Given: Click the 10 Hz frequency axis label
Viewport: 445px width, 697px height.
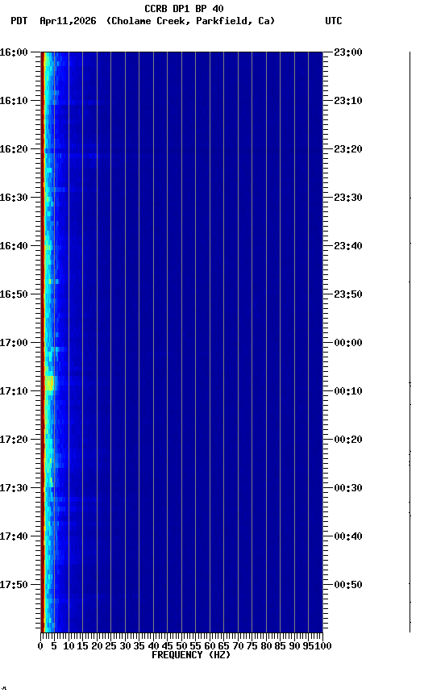Looking at the screenshot, I should pos(69,646).
